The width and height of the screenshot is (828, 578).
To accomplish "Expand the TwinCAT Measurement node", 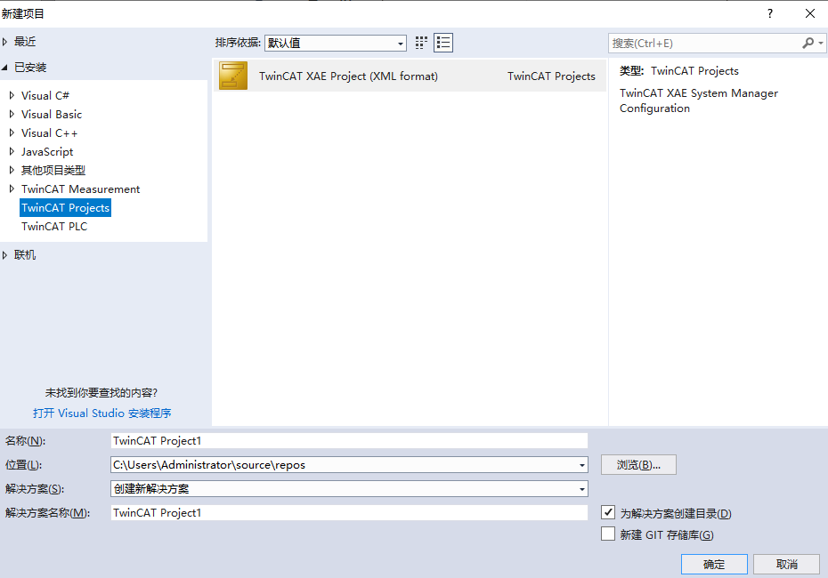I will tap(12, 189).
